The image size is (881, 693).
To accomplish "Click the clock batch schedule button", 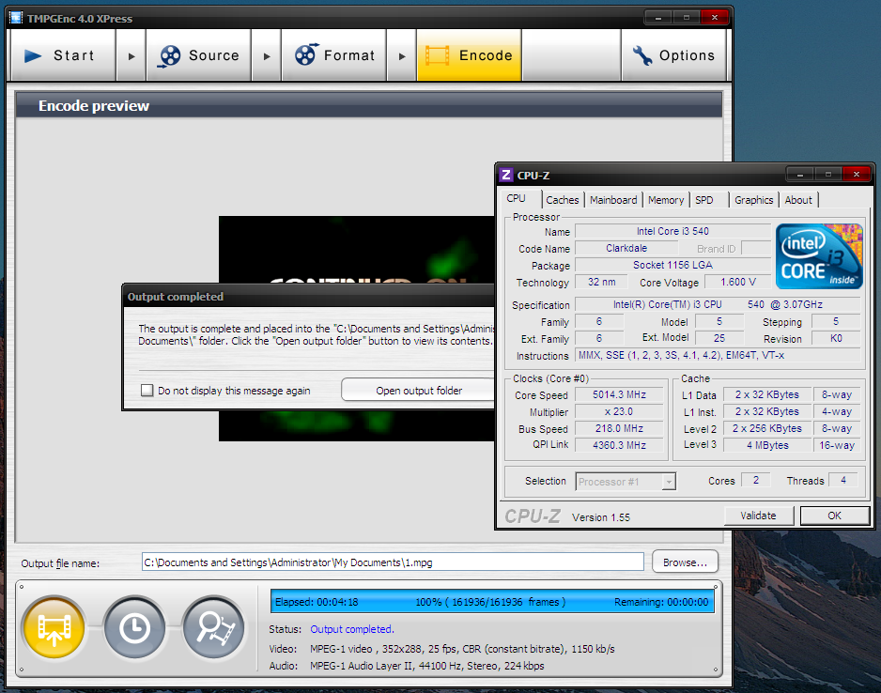I will (133, 628).
